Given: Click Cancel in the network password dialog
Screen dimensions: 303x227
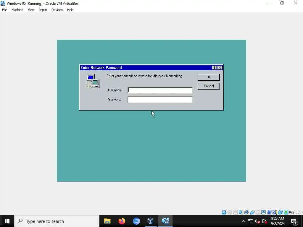Looking at the screenshot, I should pos(209,86).
